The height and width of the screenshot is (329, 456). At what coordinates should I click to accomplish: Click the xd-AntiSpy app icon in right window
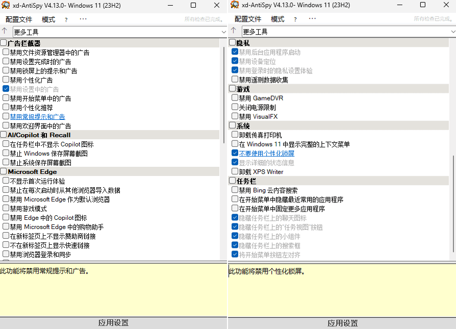tap(235, 5)
